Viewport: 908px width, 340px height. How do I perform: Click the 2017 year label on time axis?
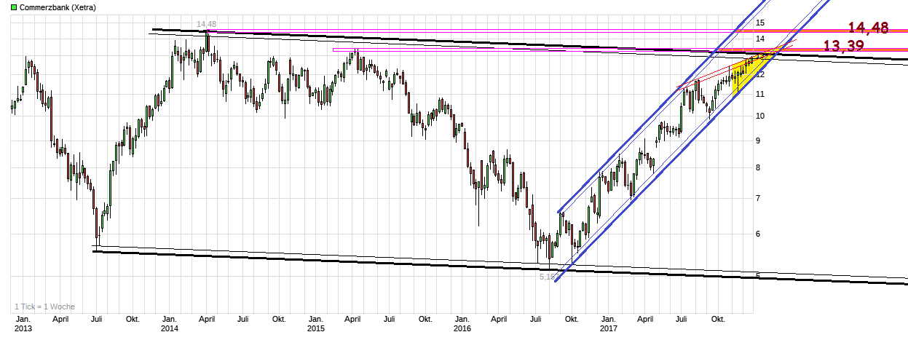[609, 328]
